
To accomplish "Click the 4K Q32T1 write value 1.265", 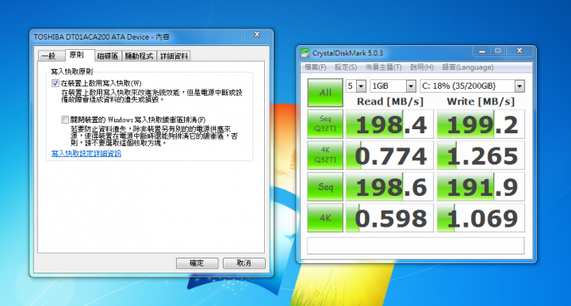I will (481, 155).
